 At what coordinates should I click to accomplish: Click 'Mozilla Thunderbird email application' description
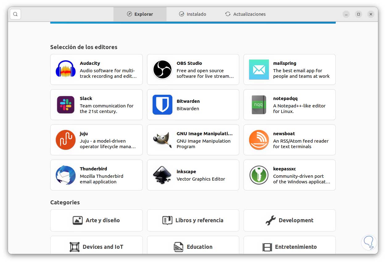101,179
